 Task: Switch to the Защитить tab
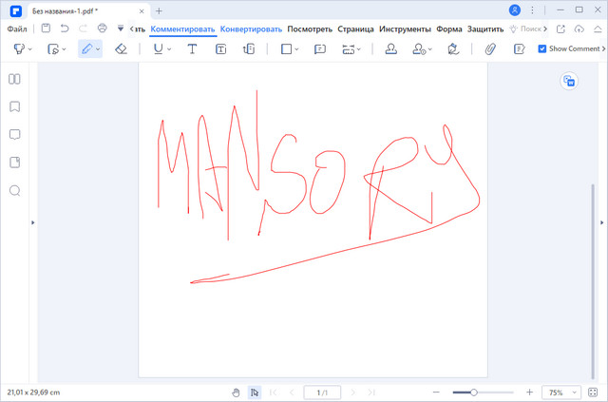click(x=484, y=29)
